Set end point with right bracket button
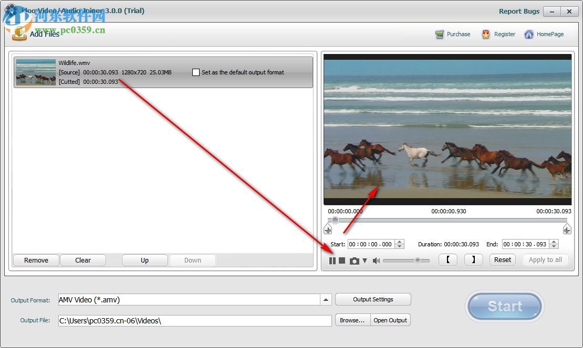 click(x=473, y=260)
